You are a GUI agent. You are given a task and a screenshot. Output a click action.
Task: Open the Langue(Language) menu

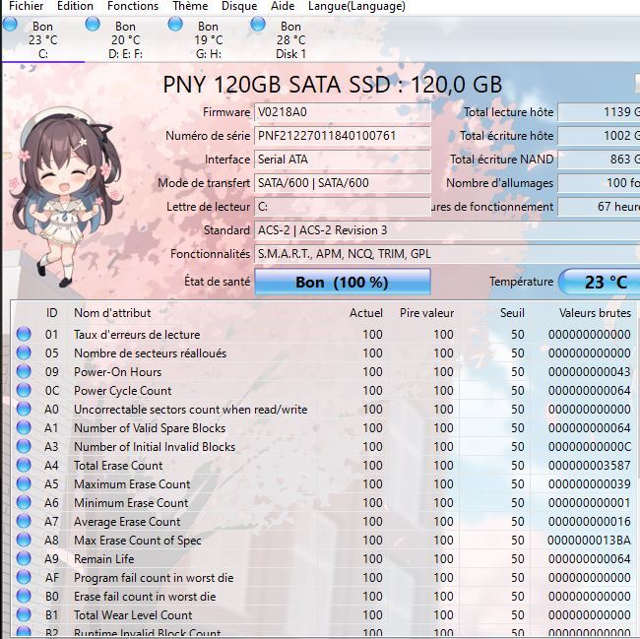point(356,6)
